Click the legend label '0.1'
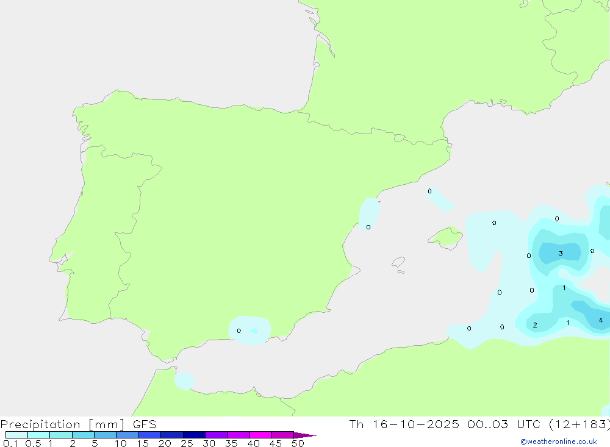This screenshot has width=610, height=447. tap(10, 443)
